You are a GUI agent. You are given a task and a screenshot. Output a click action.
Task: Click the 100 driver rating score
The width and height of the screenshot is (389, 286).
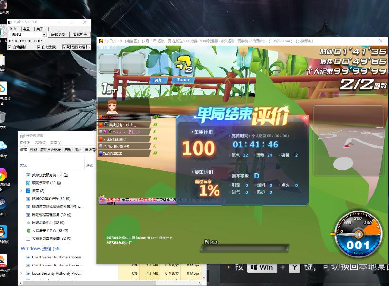[x=199, y=148]
